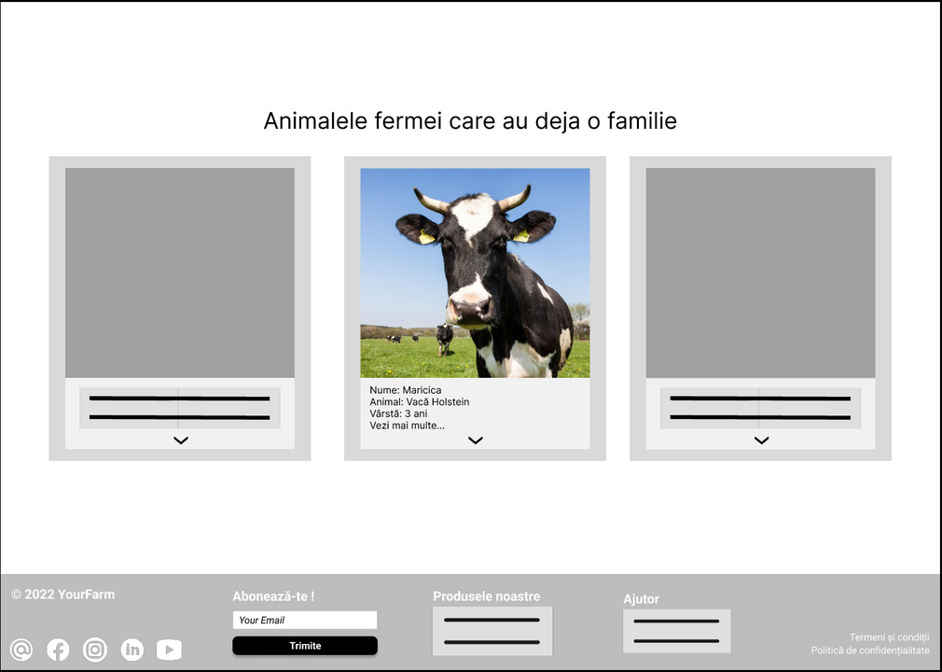Open the Termeni și condiții link
The height and width of the screenshot is (672, 942).
click(x=889, y=637)
